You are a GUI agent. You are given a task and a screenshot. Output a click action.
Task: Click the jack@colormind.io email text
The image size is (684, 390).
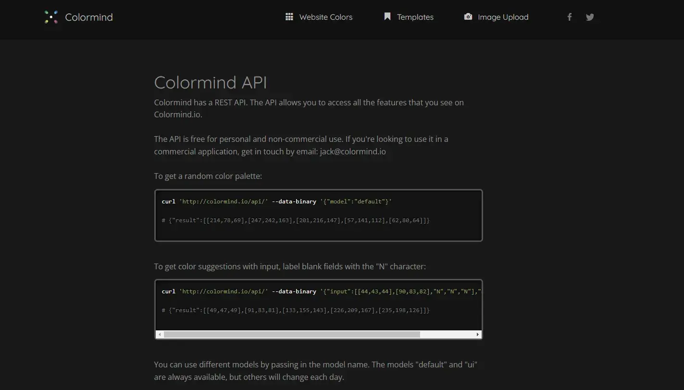click(x=353, y=151)
